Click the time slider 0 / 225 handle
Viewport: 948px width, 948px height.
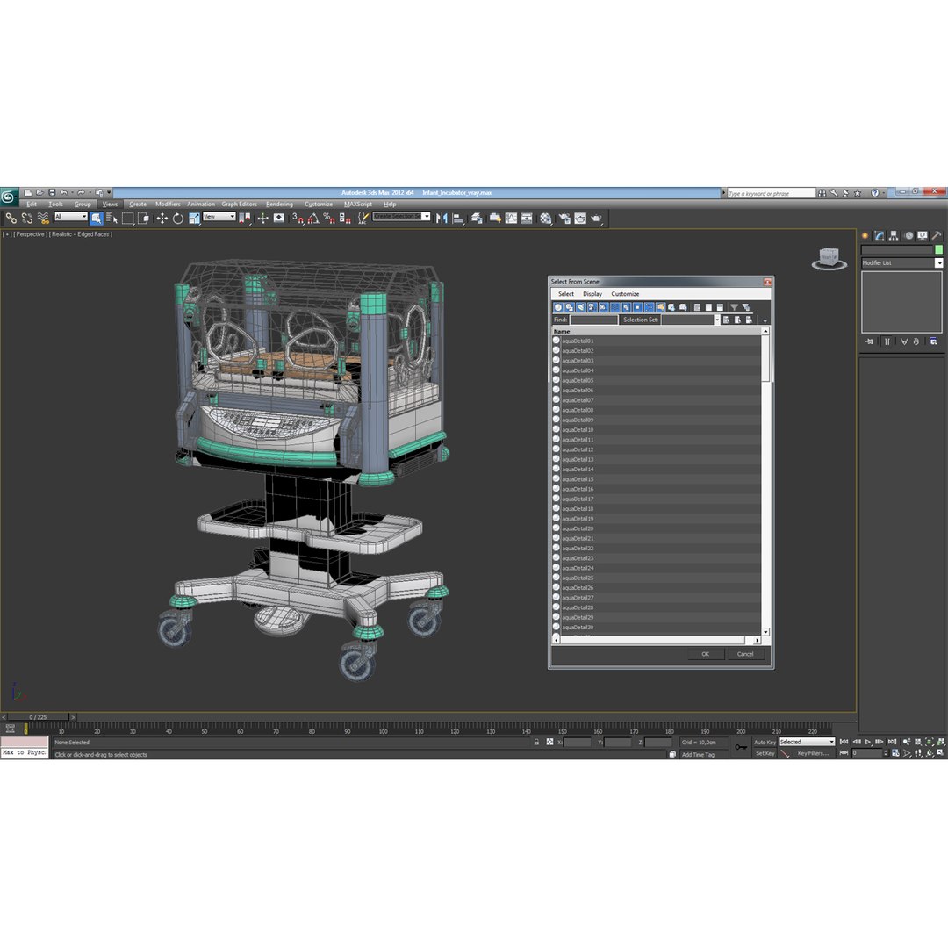[38, 717]
